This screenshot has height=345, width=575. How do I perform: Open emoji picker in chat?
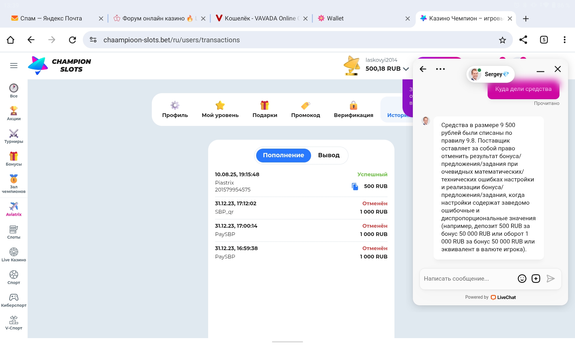[x=522, y=279]
